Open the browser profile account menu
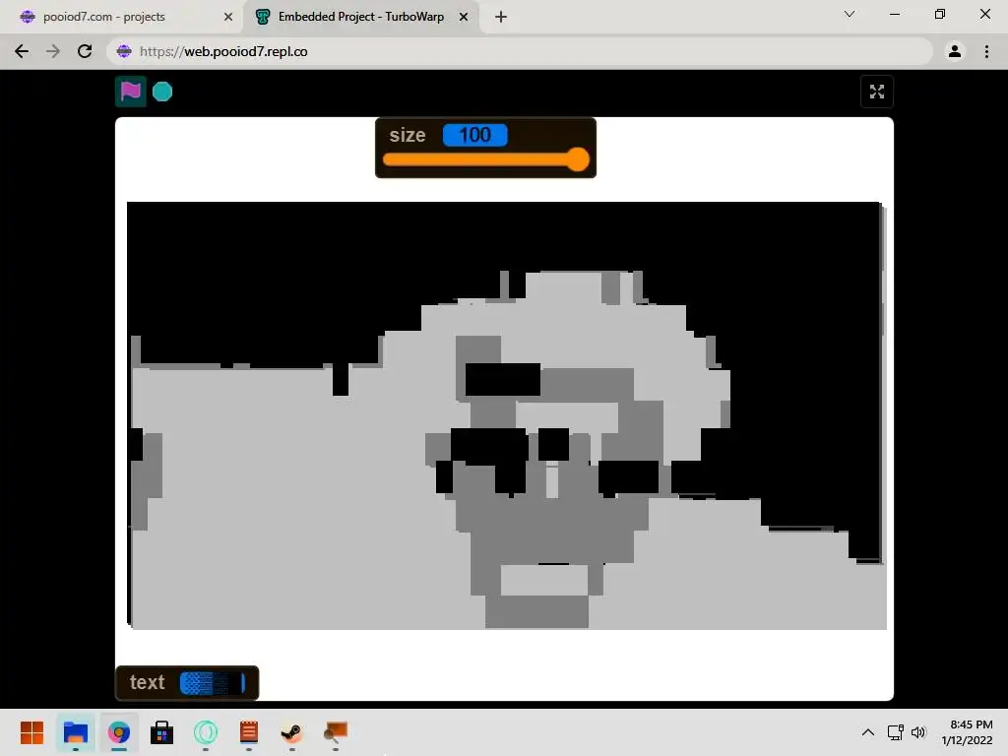The image size is (1008, 756). click(x=955, y=51)
